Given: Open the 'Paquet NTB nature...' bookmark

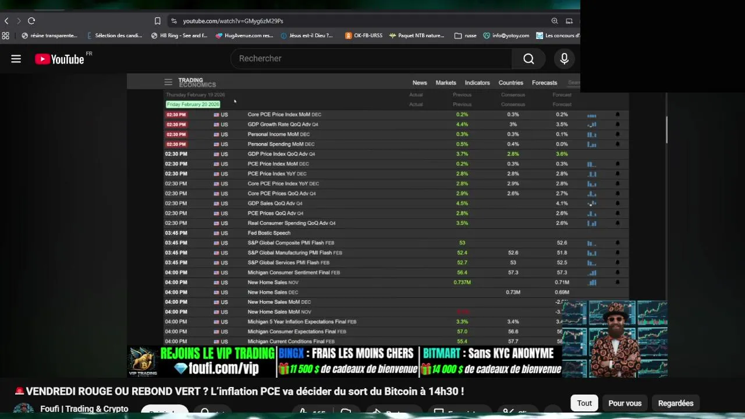Looking at the screenshot, I should [417, 35].
